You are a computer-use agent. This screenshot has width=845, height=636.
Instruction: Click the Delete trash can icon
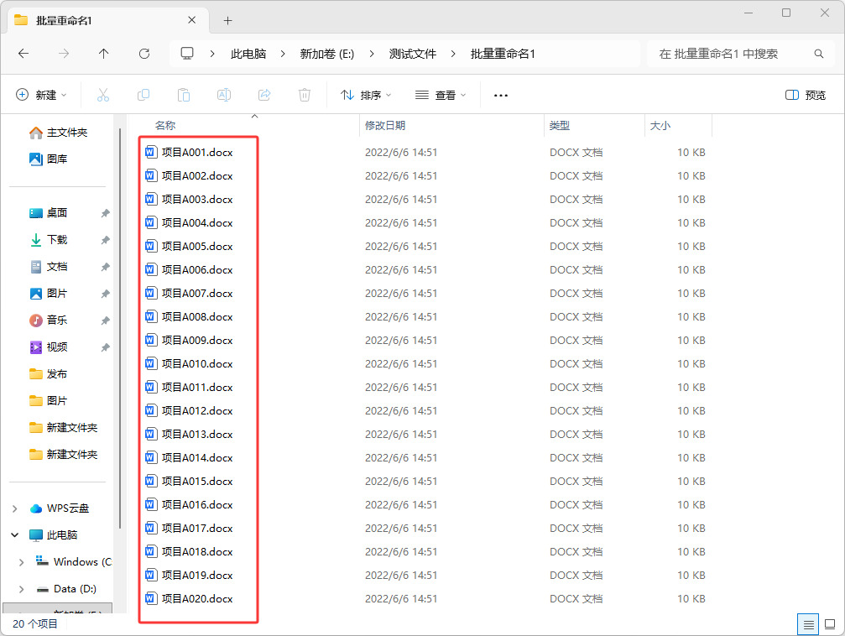click(x=305, y=96)
